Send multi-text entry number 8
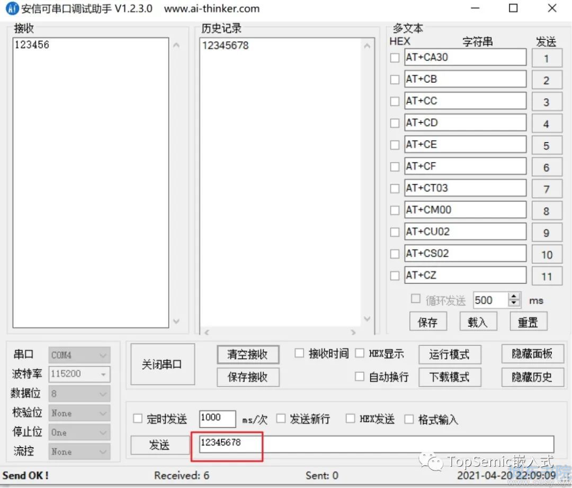This screenshot has height=488, width=572. pos(547,211)
